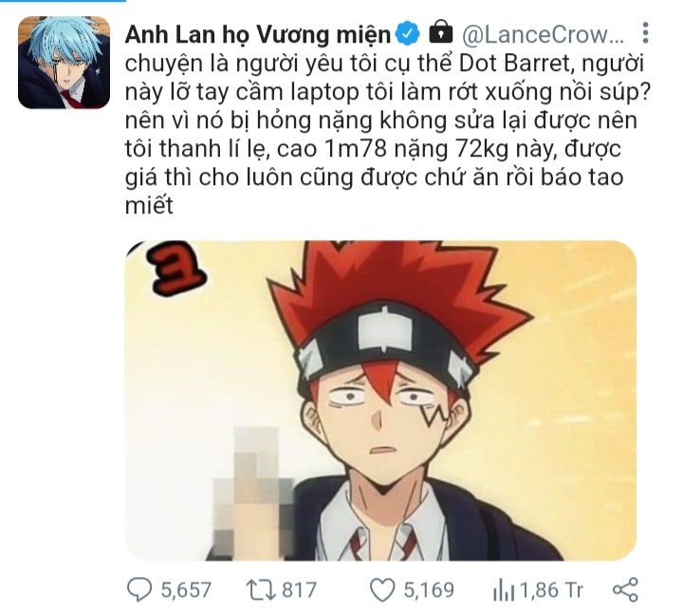Screen dimensions: 683x614
Task: Click the reply speech bubble icon
Action: 139,589
